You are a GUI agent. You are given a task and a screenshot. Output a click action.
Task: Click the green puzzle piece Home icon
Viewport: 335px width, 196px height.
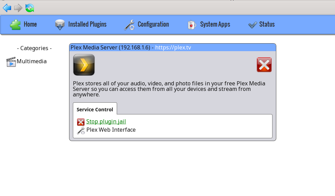[x=16, y=25]
